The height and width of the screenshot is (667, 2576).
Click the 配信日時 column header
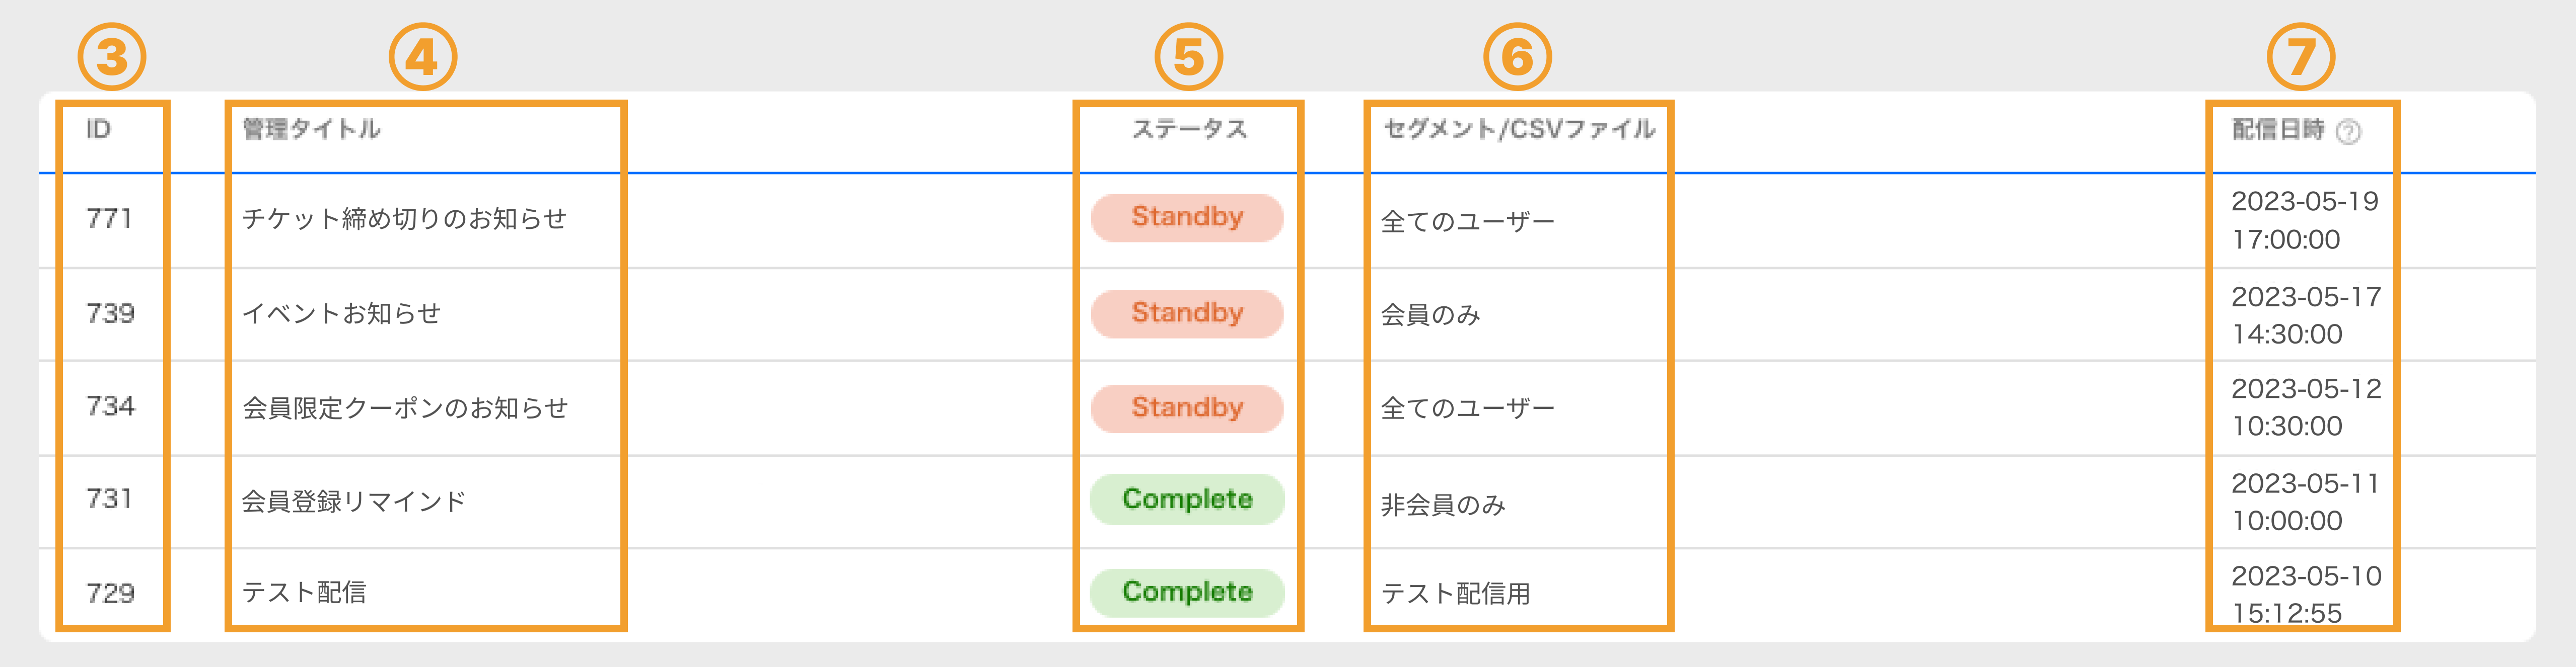[x=2278, y=130]
